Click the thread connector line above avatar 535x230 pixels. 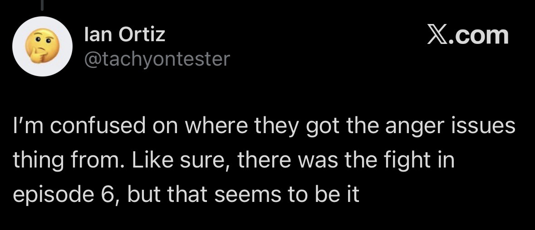pos(42,5)
